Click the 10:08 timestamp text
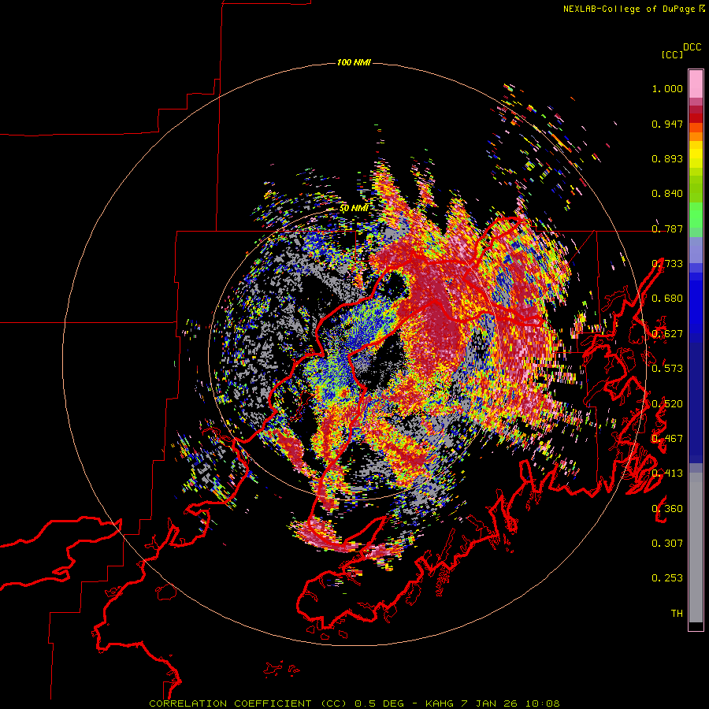Image resolution: width=709 pixels, height=709 pixels. tap(543, 703)
